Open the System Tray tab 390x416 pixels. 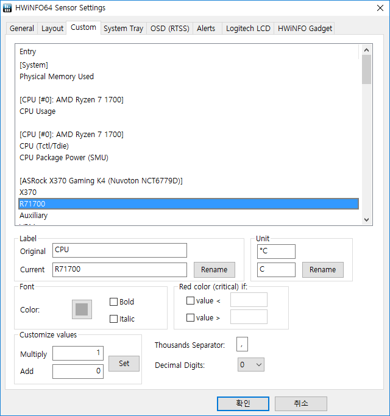pyautogui.click(x=123, y=29)
